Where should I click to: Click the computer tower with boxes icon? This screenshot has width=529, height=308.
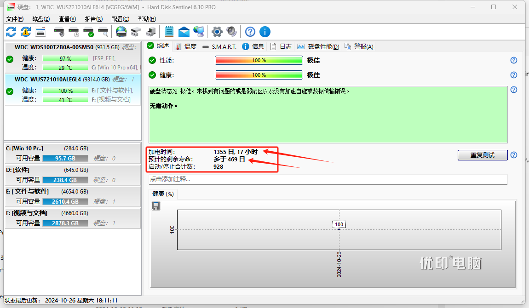[x=151, y=32]
